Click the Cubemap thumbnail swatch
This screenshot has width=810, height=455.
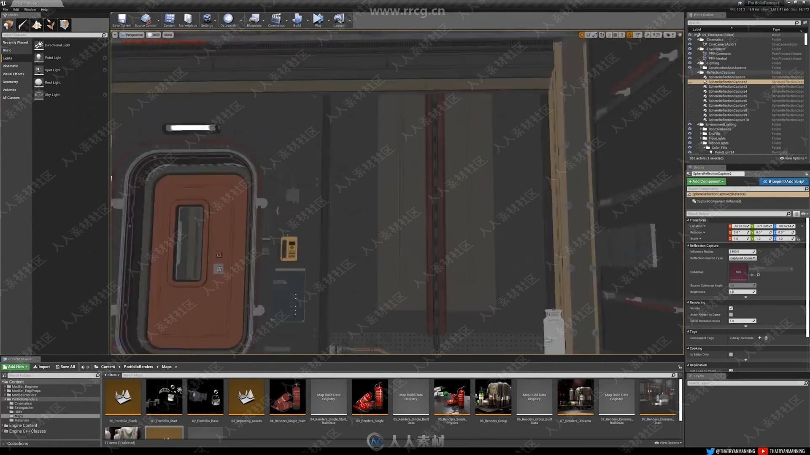pos(738,272)
